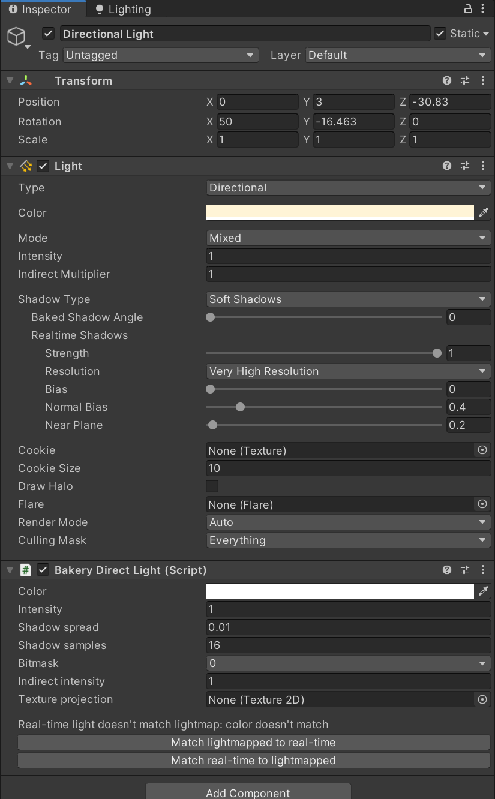Image resolution: width=495 pixels, height=799 pixels.
Task: Open the object picker for Texture projection
Action: click(482, 699)
